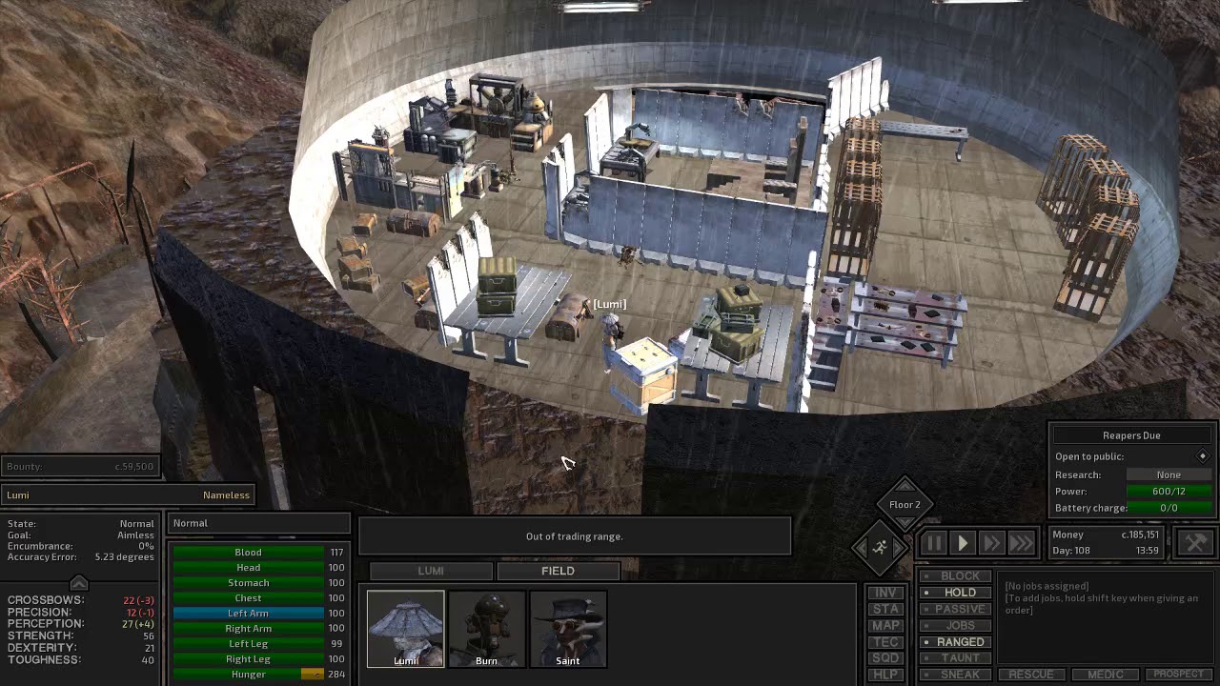The image size is (1220, 686).
Task: Click the Stomach health bar
Action: [249, 583]
